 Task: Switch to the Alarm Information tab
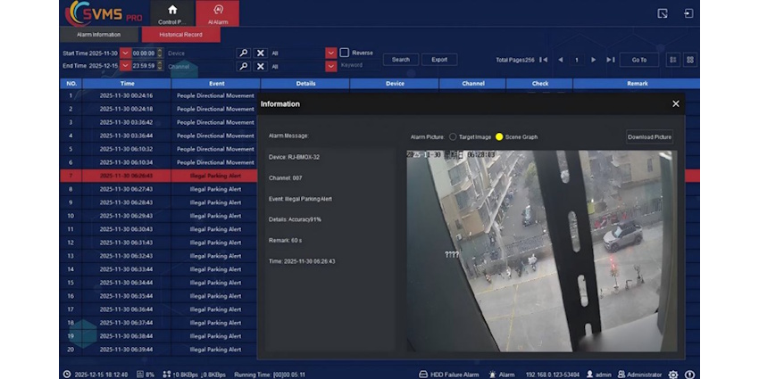98,35
